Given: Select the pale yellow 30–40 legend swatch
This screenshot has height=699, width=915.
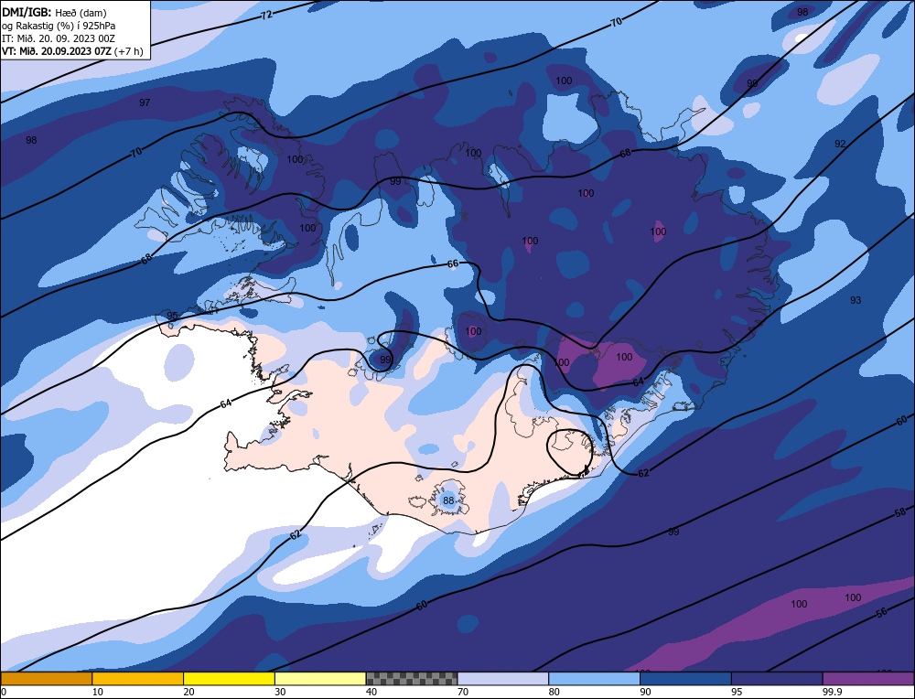Looking at the screenshot, I should [x=320, y=679].
